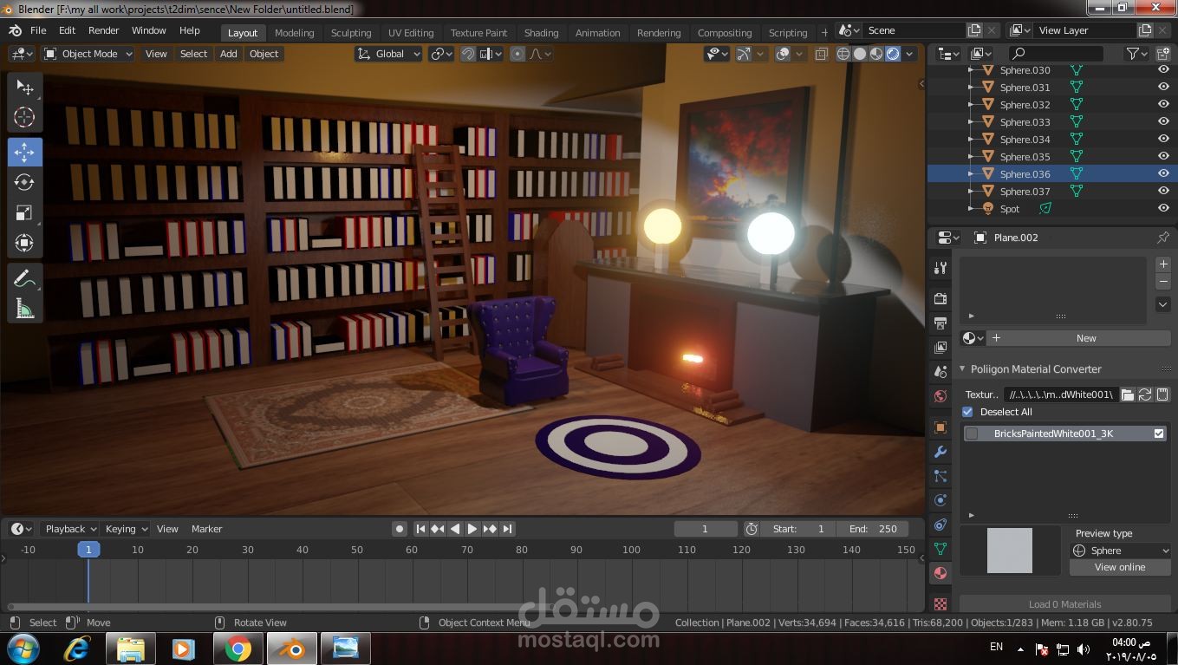
Task: Open the Render menu
Action: 104,30
